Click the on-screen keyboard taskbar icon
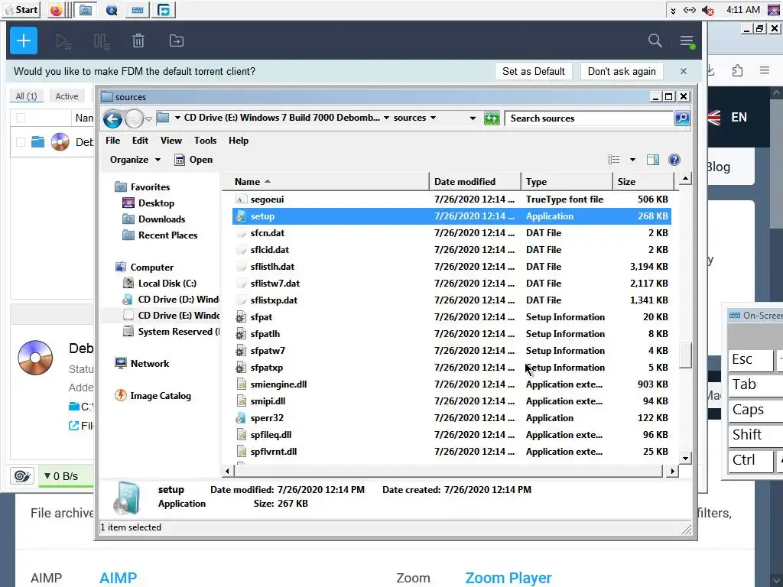The width and height of the screenshot is (783, 587). (x=138, y=10)
